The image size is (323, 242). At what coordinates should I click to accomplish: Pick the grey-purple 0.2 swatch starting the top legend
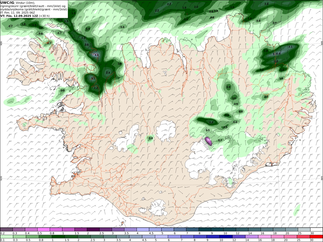tap(6, 229)
